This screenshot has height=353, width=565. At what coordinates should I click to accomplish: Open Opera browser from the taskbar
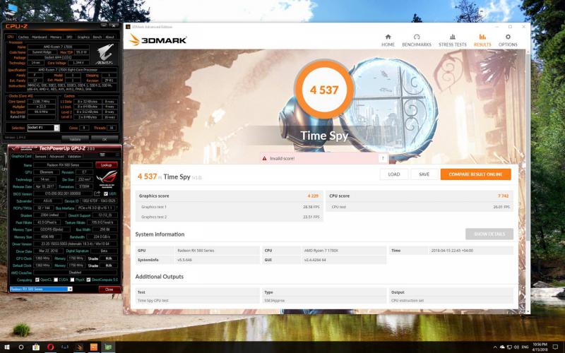(50, 347)
